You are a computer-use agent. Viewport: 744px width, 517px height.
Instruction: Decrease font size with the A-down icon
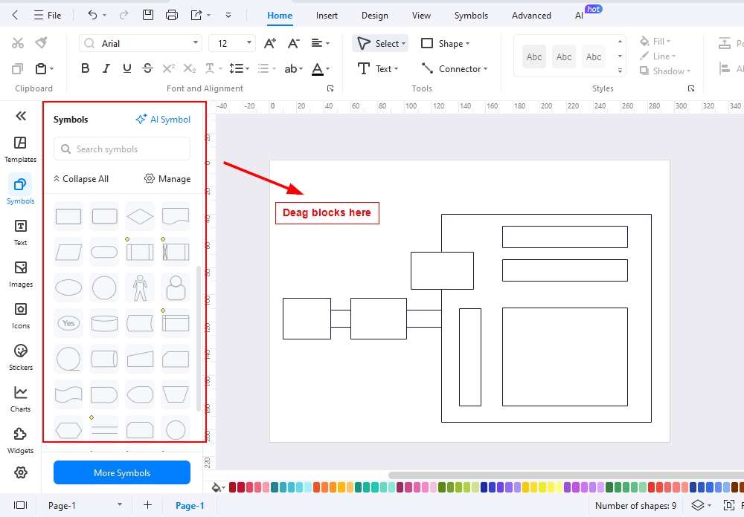[294, 44]
